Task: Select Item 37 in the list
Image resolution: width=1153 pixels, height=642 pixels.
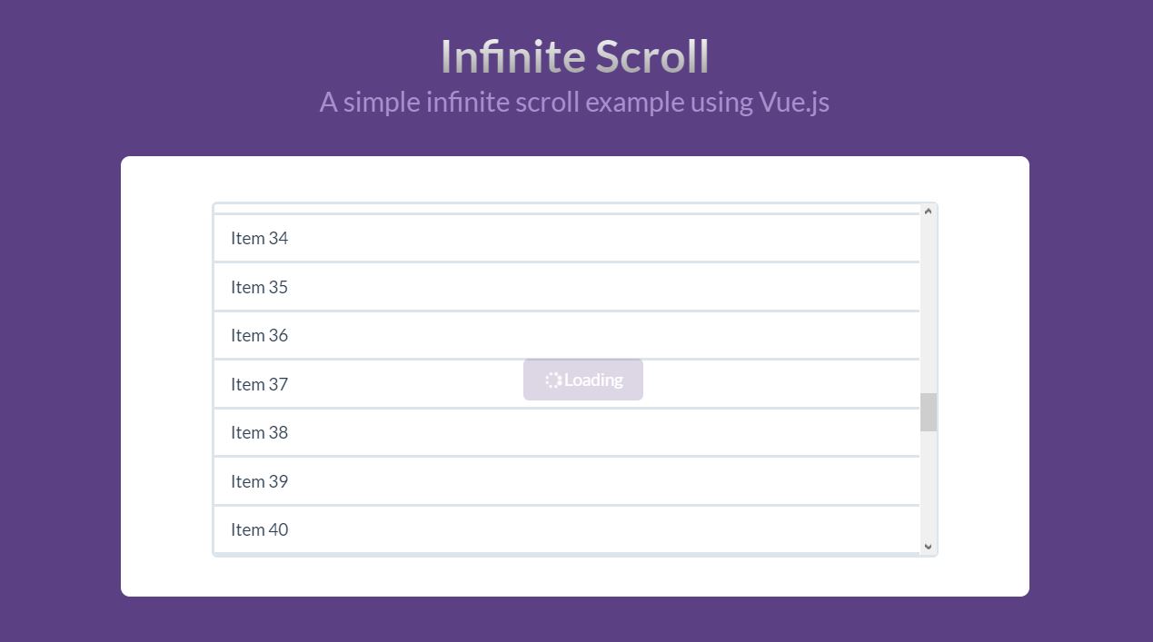Action: pyautogui.click(x=259, y=384)
